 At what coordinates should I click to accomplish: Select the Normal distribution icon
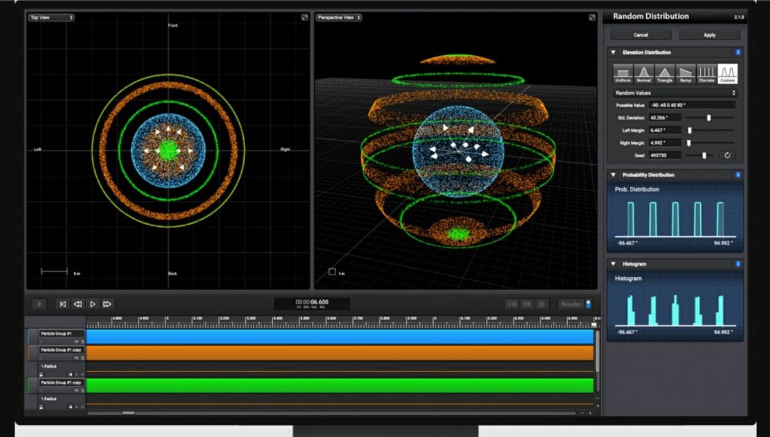[643, 72]
